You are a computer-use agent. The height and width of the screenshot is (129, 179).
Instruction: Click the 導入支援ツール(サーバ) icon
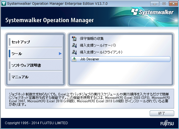74,45
